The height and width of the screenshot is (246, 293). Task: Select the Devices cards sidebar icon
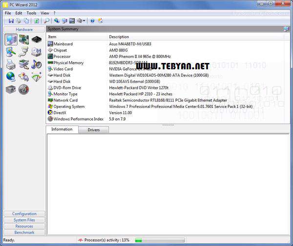pos(24,64)
